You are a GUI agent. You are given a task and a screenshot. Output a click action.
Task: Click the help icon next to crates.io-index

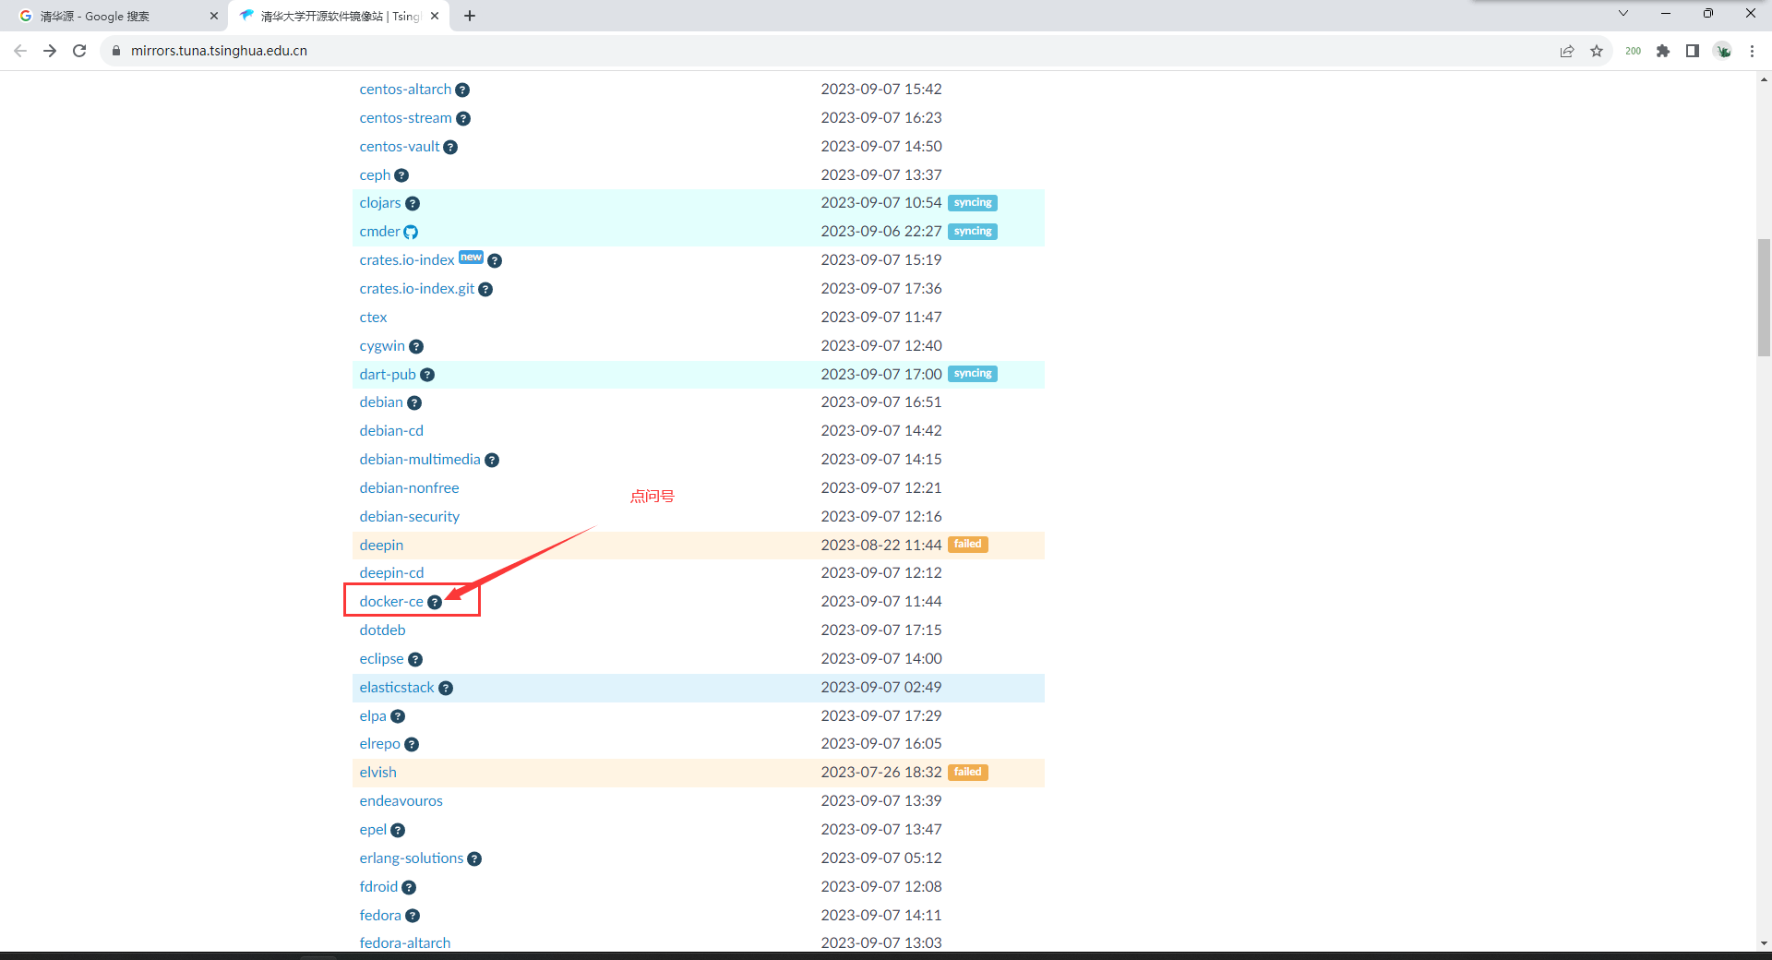[x=495, y=261]
